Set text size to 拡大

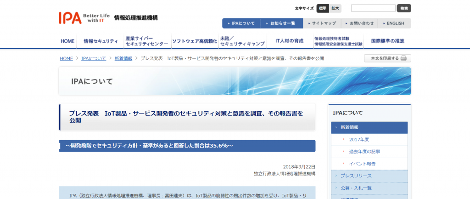click(335, 8)
